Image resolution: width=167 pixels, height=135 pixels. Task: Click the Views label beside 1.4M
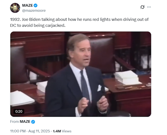pyautogui.click(x=67, y=131)
